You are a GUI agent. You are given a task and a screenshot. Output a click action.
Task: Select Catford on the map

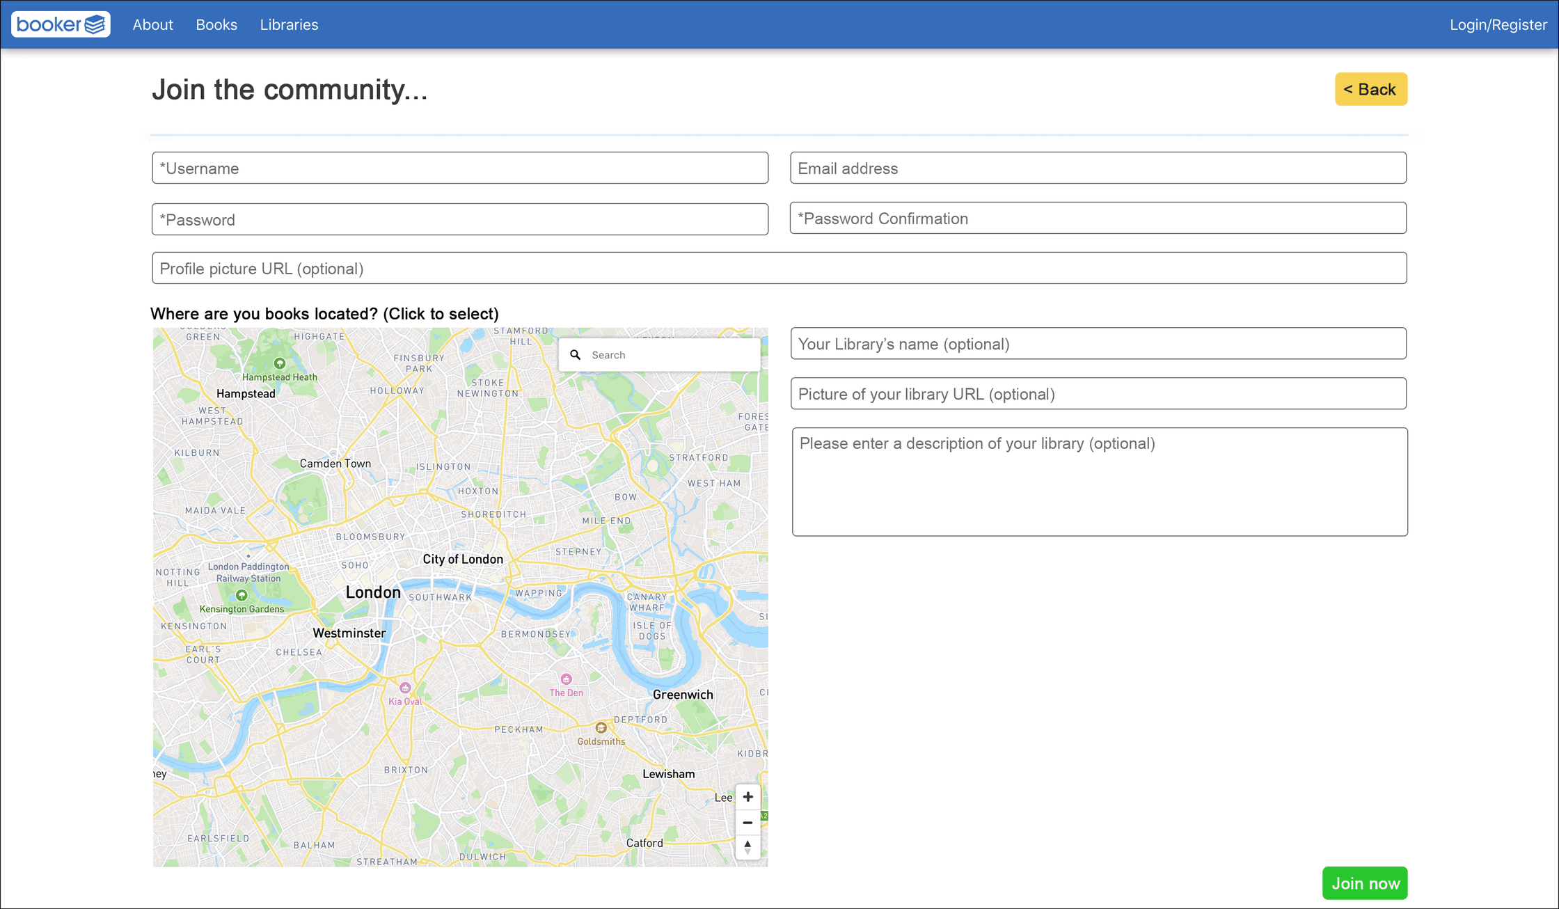pyautogui.click(x=644, y=844)
